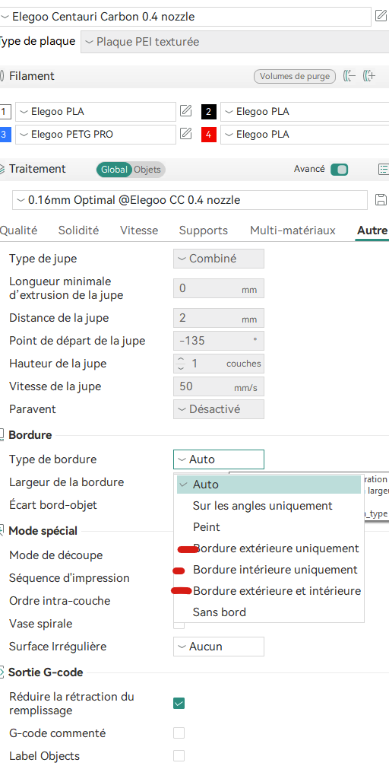This screenshot has height=766, width=389.
Task: Click the Longueur minimale d'extrusion de la jupe field
Action: tap(219, 289)
